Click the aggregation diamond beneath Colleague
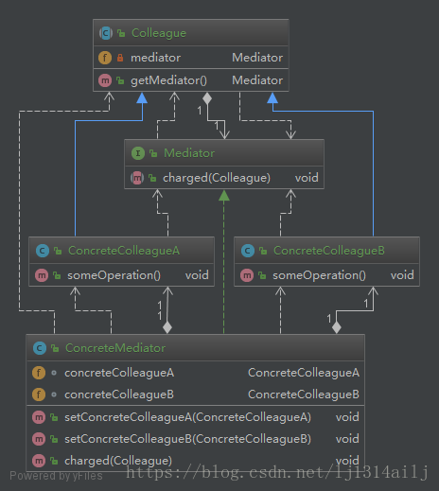 (207, 98)
